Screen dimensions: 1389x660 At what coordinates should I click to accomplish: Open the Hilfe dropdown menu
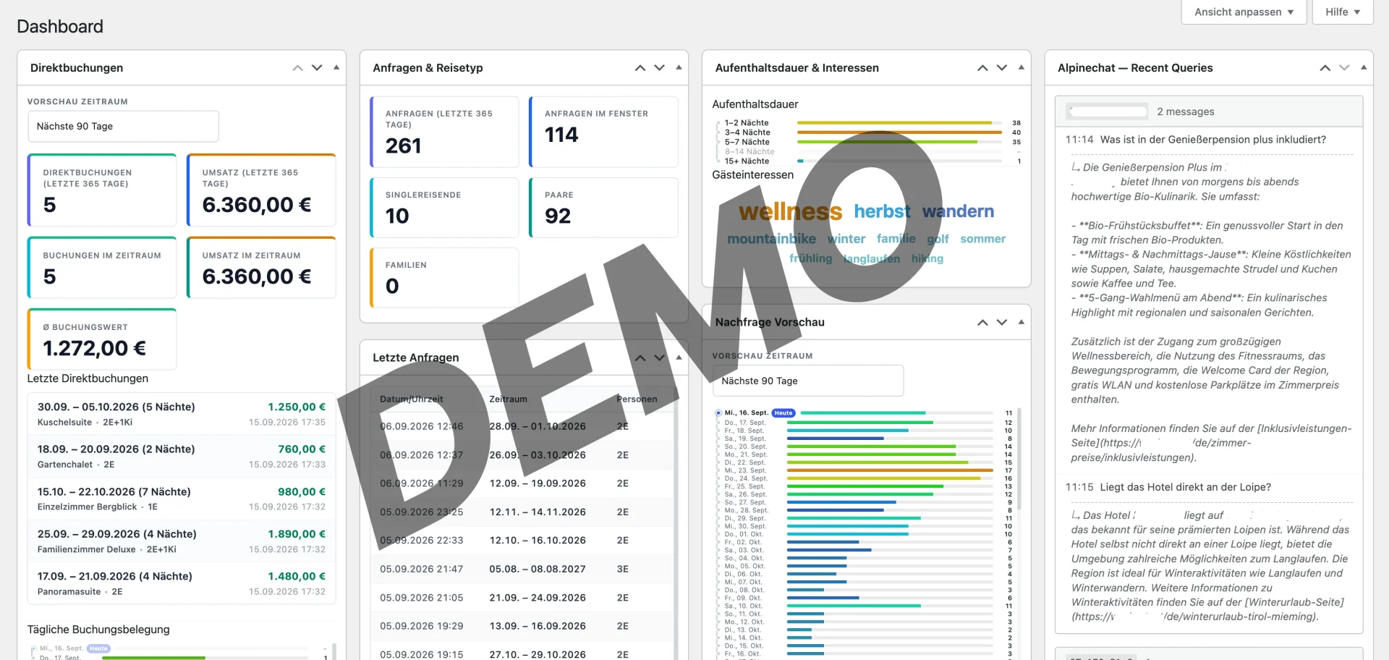pyautogui.click(x=1343, y=12)
